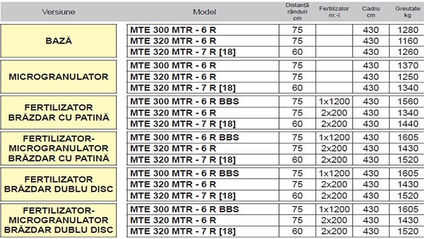Screen dimensions: 428x239
Task: Select the Distanță rânduri cm header
Action: [x=297, y=11]
